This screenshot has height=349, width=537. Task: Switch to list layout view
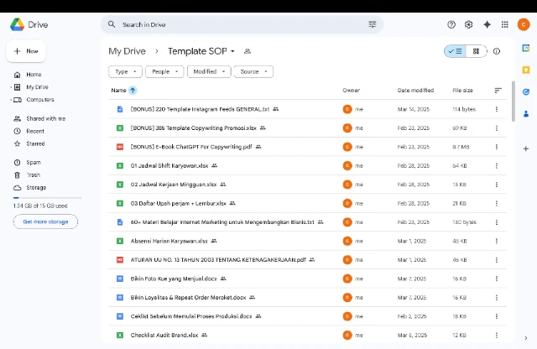coord(455,51)
